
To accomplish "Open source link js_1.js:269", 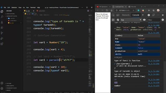I will tap(154, 80).
